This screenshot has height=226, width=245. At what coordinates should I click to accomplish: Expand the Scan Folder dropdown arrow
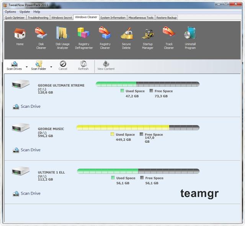pyautogui.click(x=51, y=67)
